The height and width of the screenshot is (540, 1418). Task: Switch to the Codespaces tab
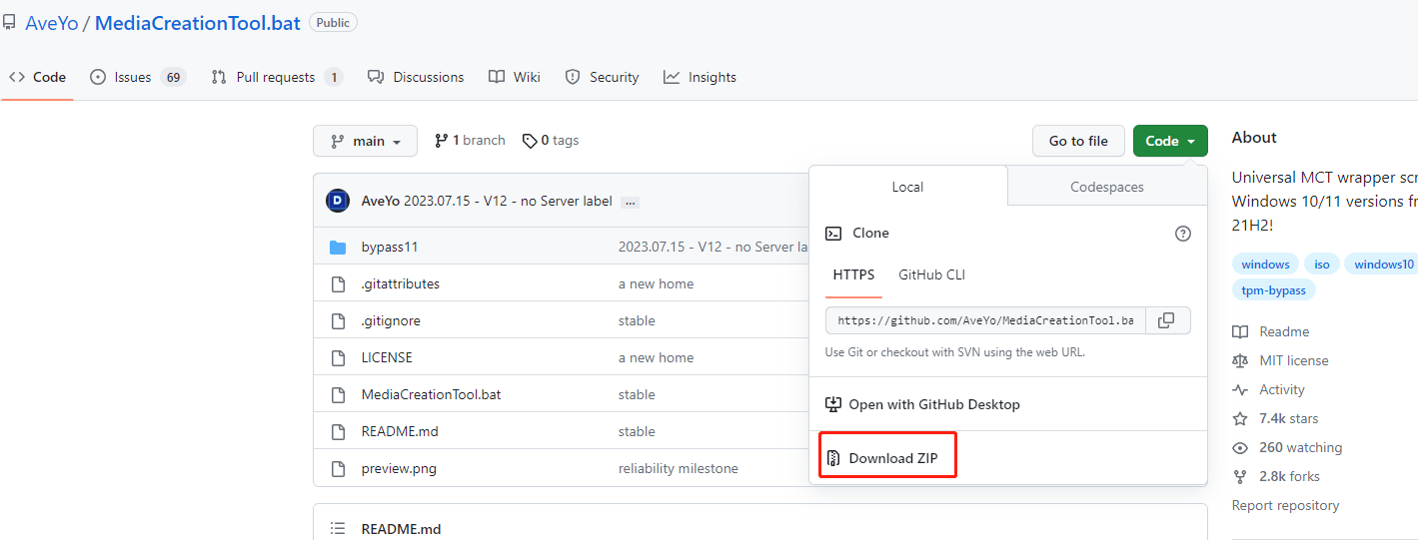pyautogui.click(x=1106, y=187)
